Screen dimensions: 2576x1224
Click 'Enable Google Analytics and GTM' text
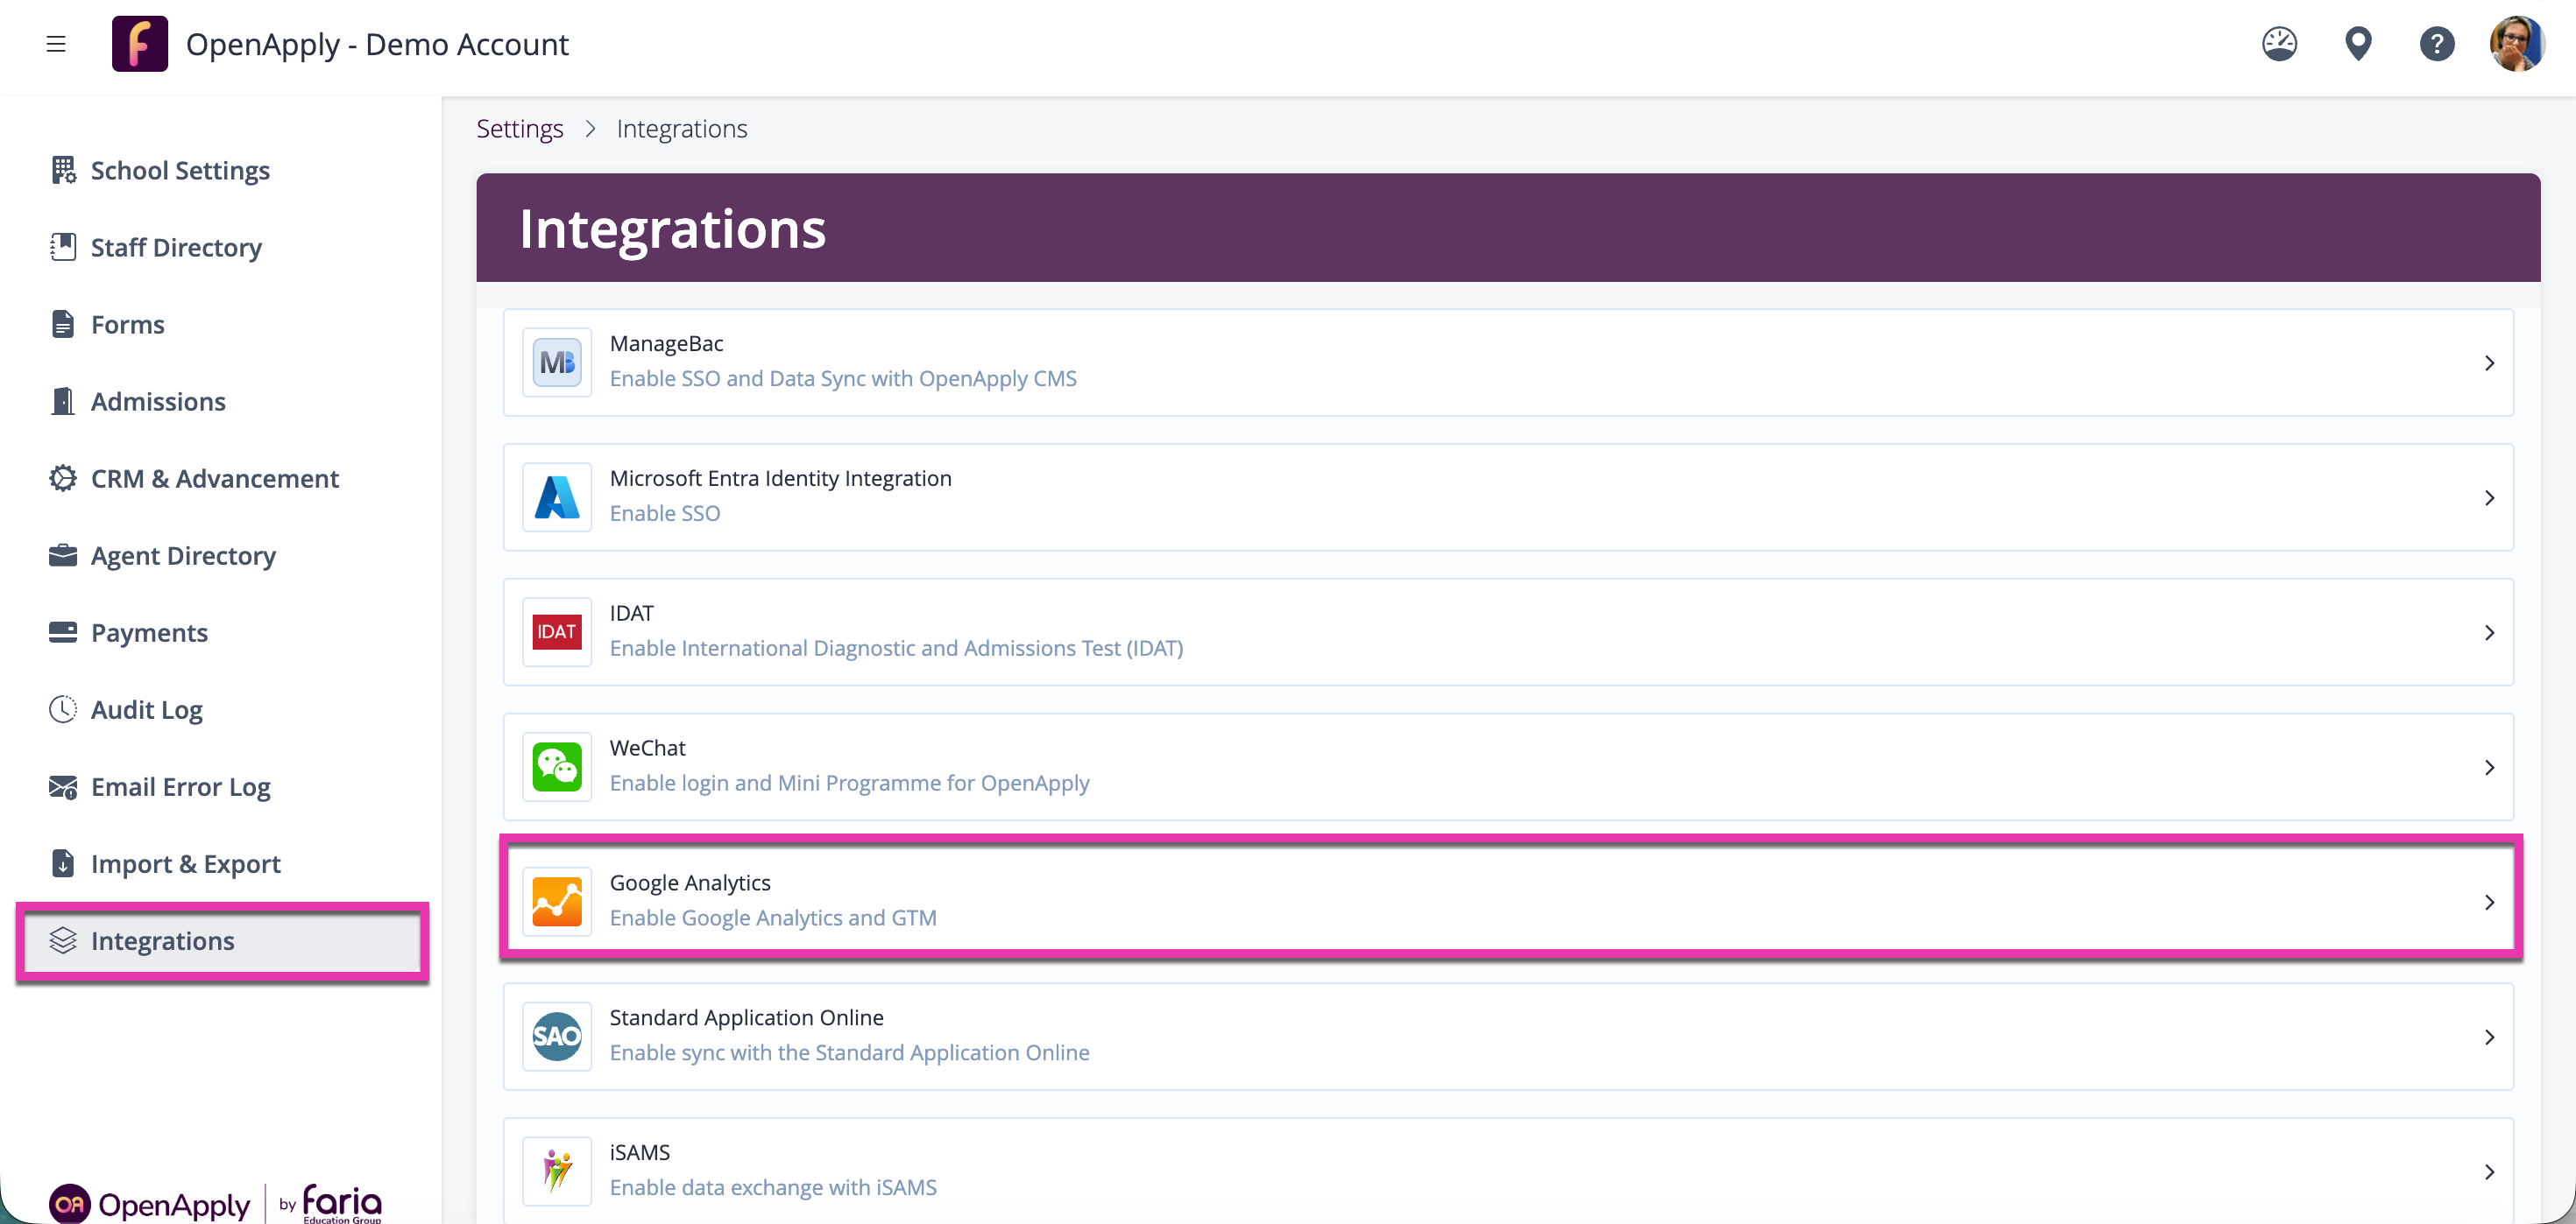click(773, 918)
